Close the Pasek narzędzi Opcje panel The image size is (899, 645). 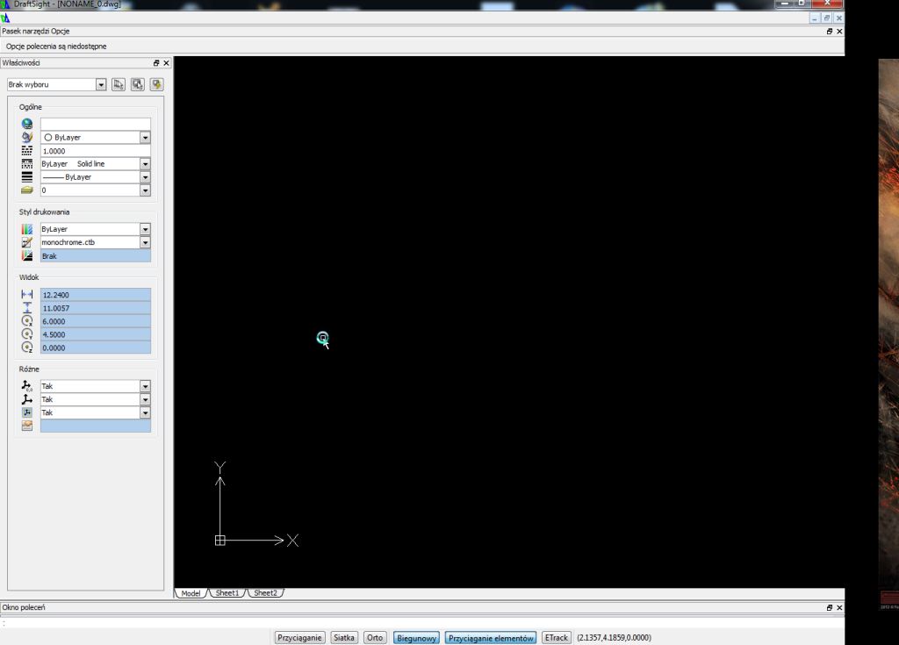coord(839,32)
